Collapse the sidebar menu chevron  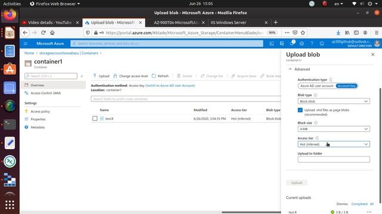82,76
